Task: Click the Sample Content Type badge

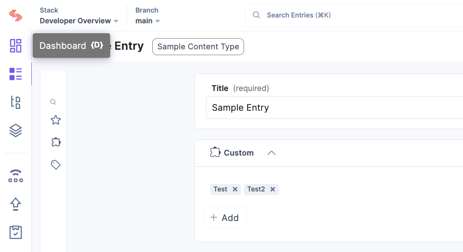Action: click(x=198, y=47)
